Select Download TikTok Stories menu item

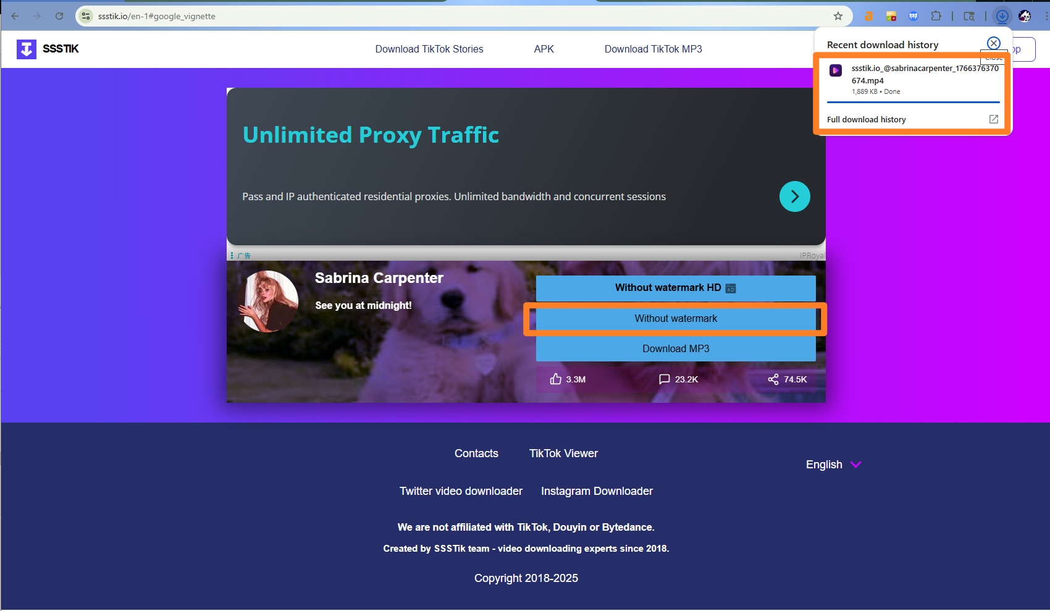click(429, 49)
